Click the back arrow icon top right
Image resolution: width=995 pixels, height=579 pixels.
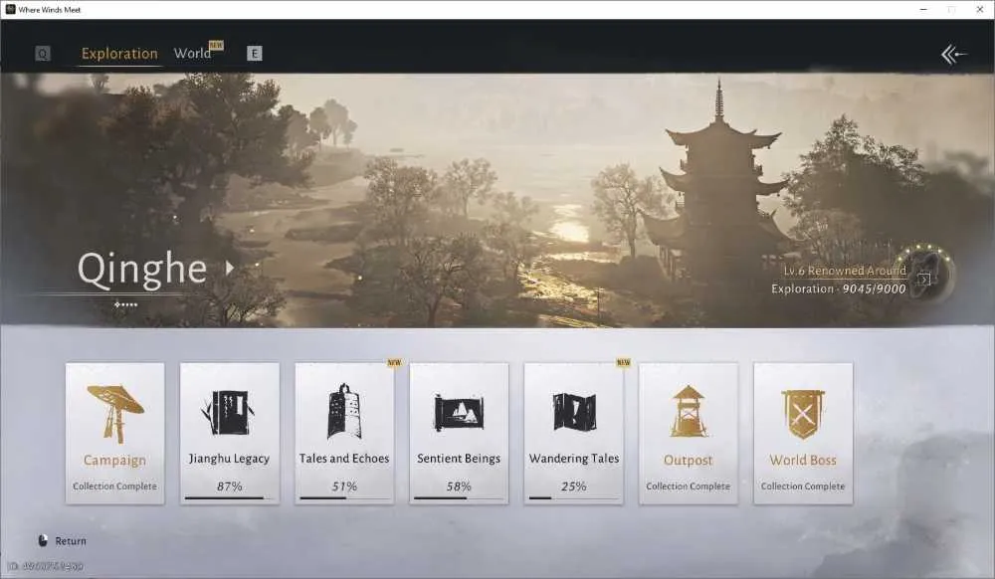coord(954,55)
